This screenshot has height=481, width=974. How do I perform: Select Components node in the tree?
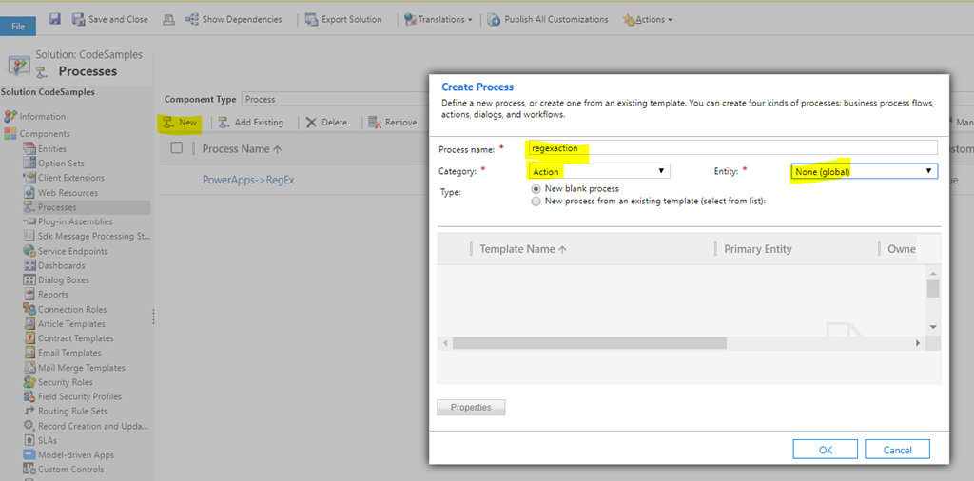tap(37, 133)
